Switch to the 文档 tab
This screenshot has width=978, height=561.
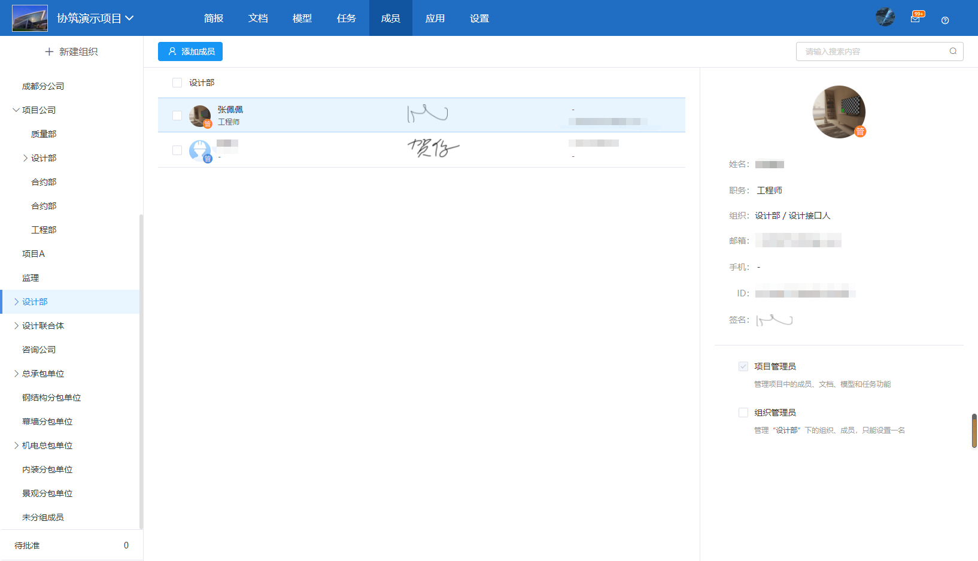click(x=258, y=18)
